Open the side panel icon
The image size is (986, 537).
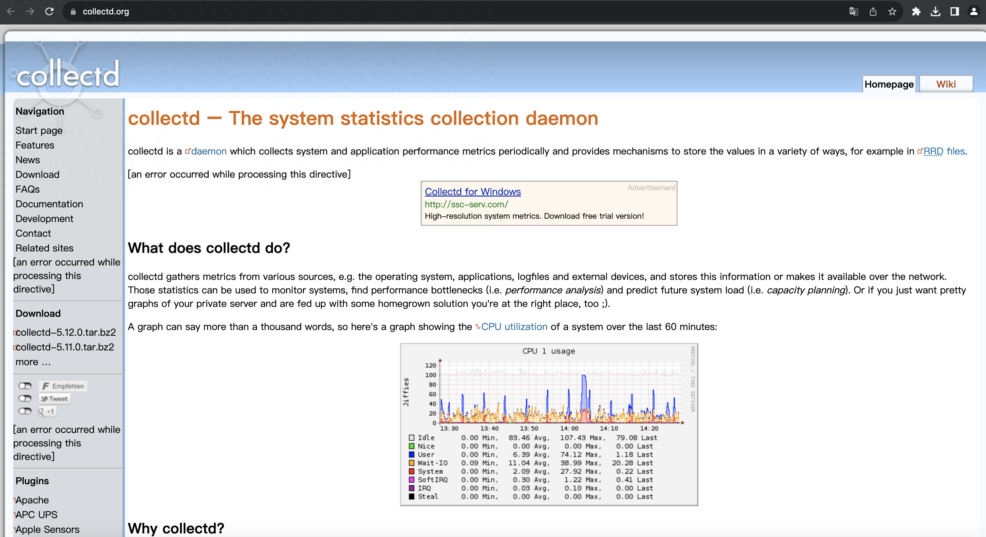(x=954, y=11)
